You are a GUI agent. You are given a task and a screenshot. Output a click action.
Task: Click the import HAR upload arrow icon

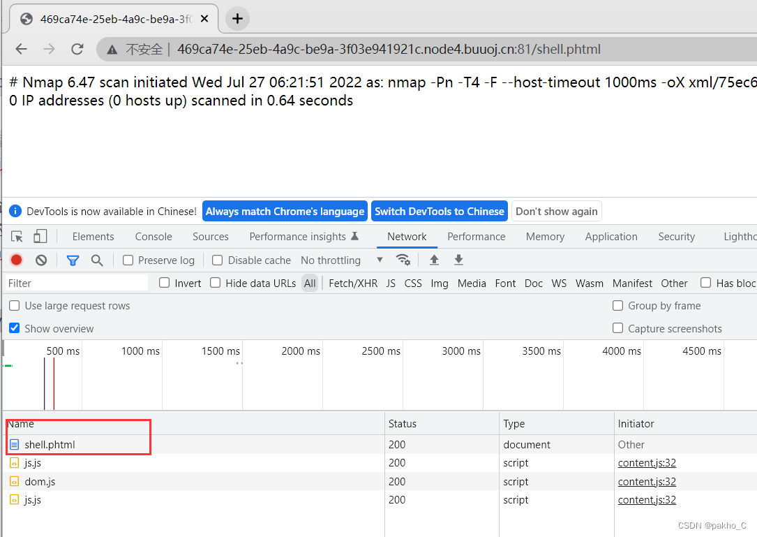click(x=434, y=260)
